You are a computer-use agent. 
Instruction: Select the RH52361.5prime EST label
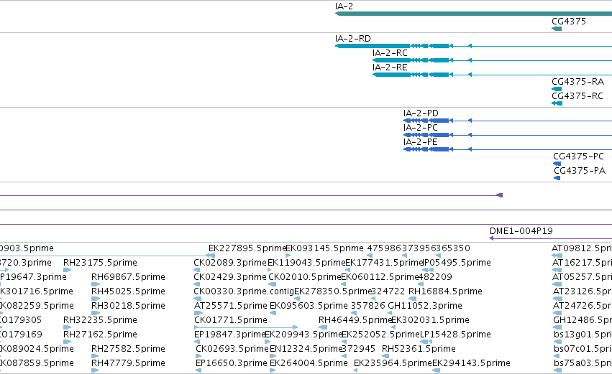point(419,349)
